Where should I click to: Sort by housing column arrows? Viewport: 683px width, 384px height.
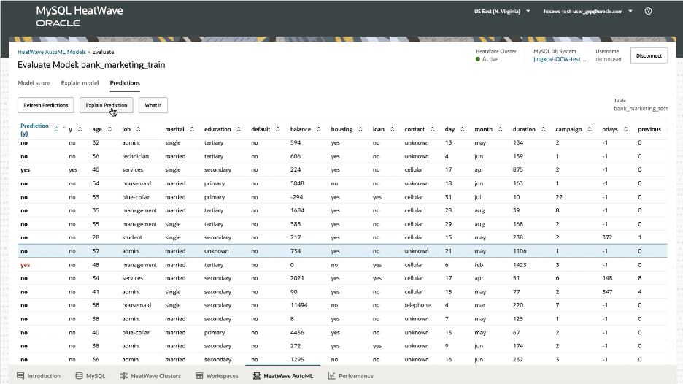[360, 129]
